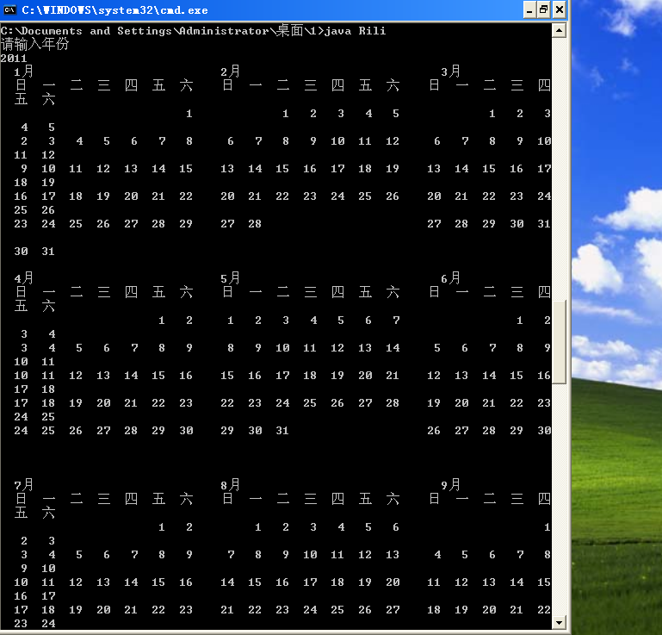Screen dimensions: 662x635
Task: Click the '日' weekday header under 5月
Action: coord(227,292)
